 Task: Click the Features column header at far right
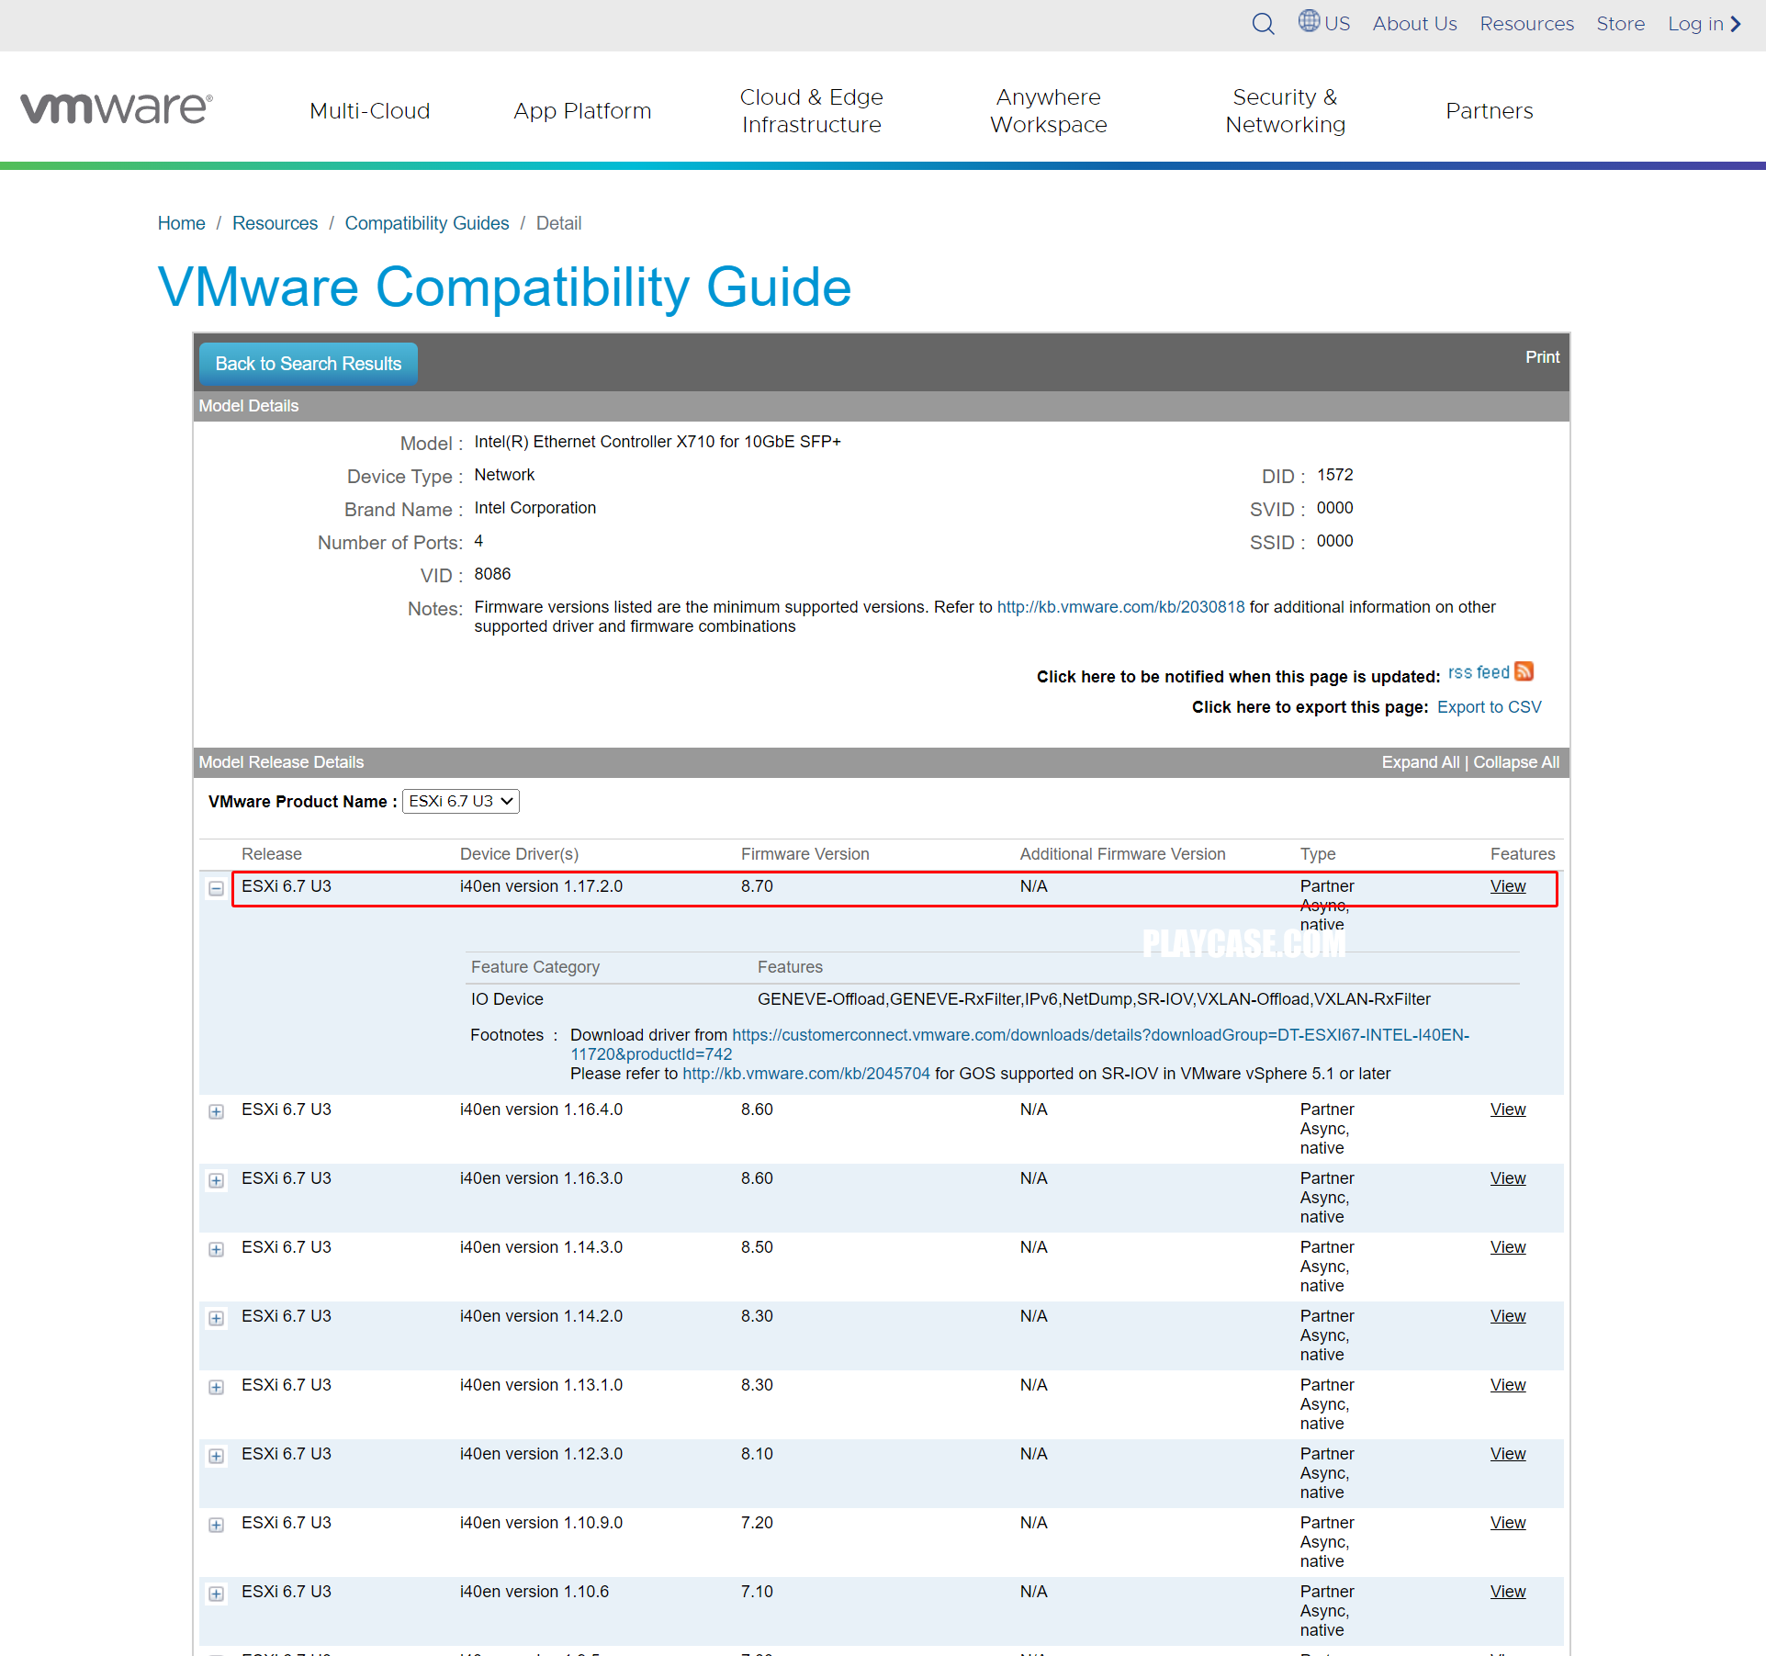point(1522,854)
